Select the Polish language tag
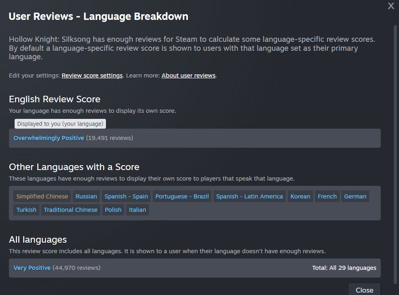Viewport: 399px width, 295px height. tap(113, 210)
